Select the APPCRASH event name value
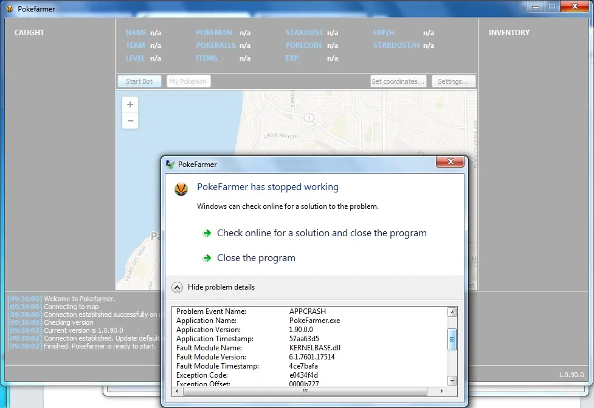The height and width of the screenshot is (408, 594). click(x=307, y=311)
